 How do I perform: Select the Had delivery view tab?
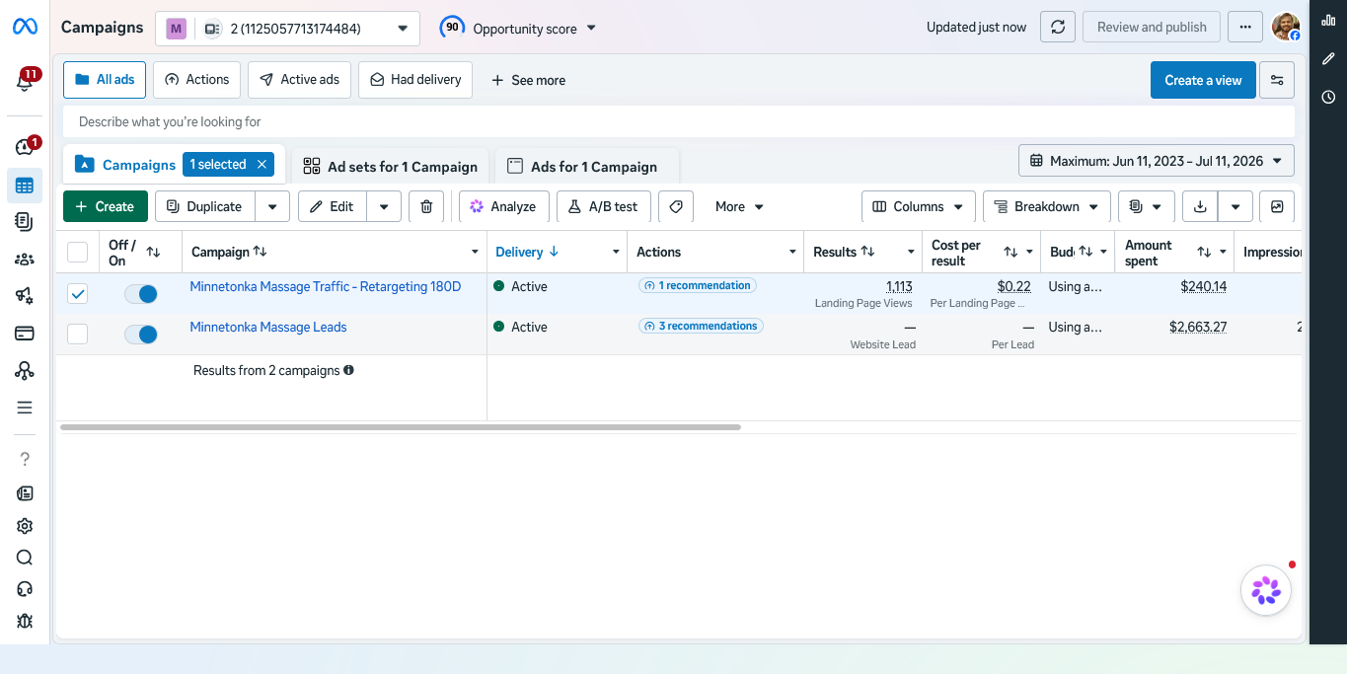pos(415,80)
